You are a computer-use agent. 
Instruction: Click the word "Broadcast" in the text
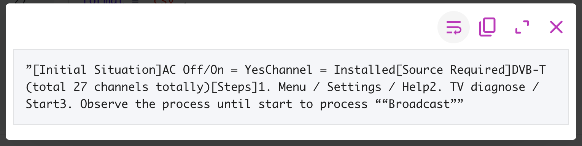(418, 104)
